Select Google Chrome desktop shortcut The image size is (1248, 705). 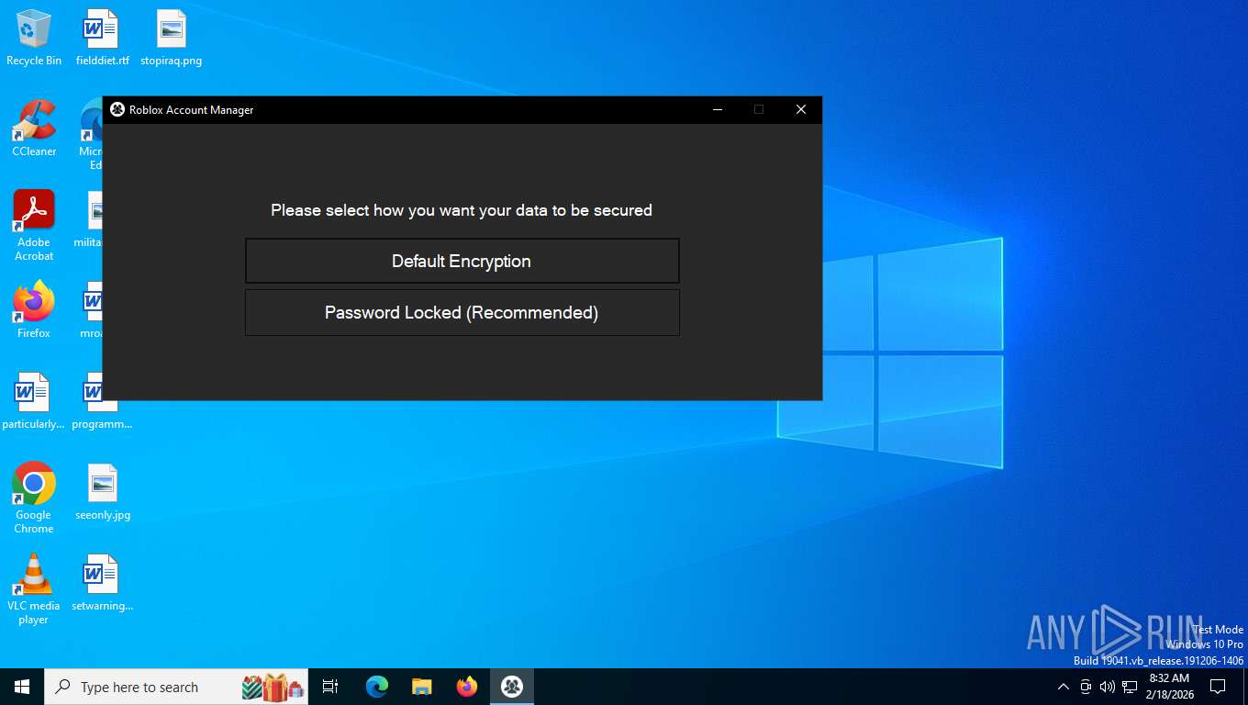34,498
